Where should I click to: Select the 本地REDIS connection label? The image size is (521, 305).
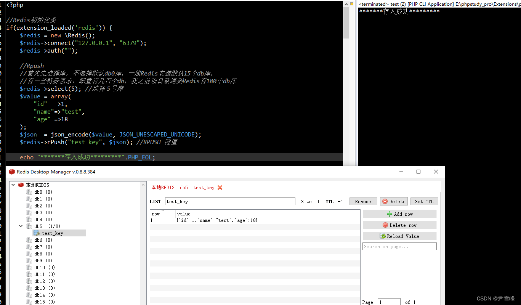(x=37, y=185)
